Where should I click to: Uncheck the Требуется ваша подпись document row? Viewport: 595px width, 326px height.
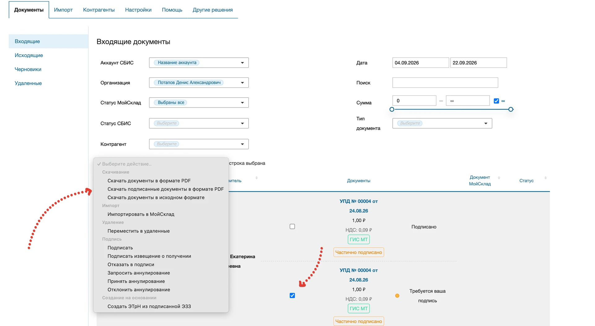292,295
